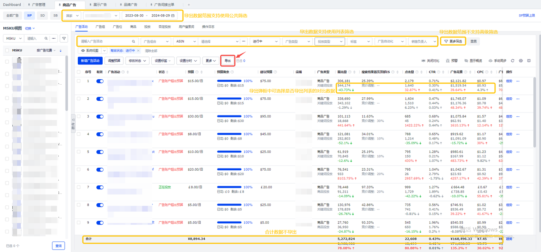The width and height of the screenshot is (541, 252).
Task: Click the three-dot button after the ASIN selector
Action: [x=243, y=41]
